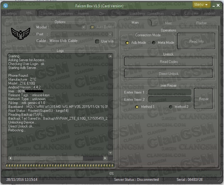Click the Read Info button
The image size is (224, 185).
196,41
